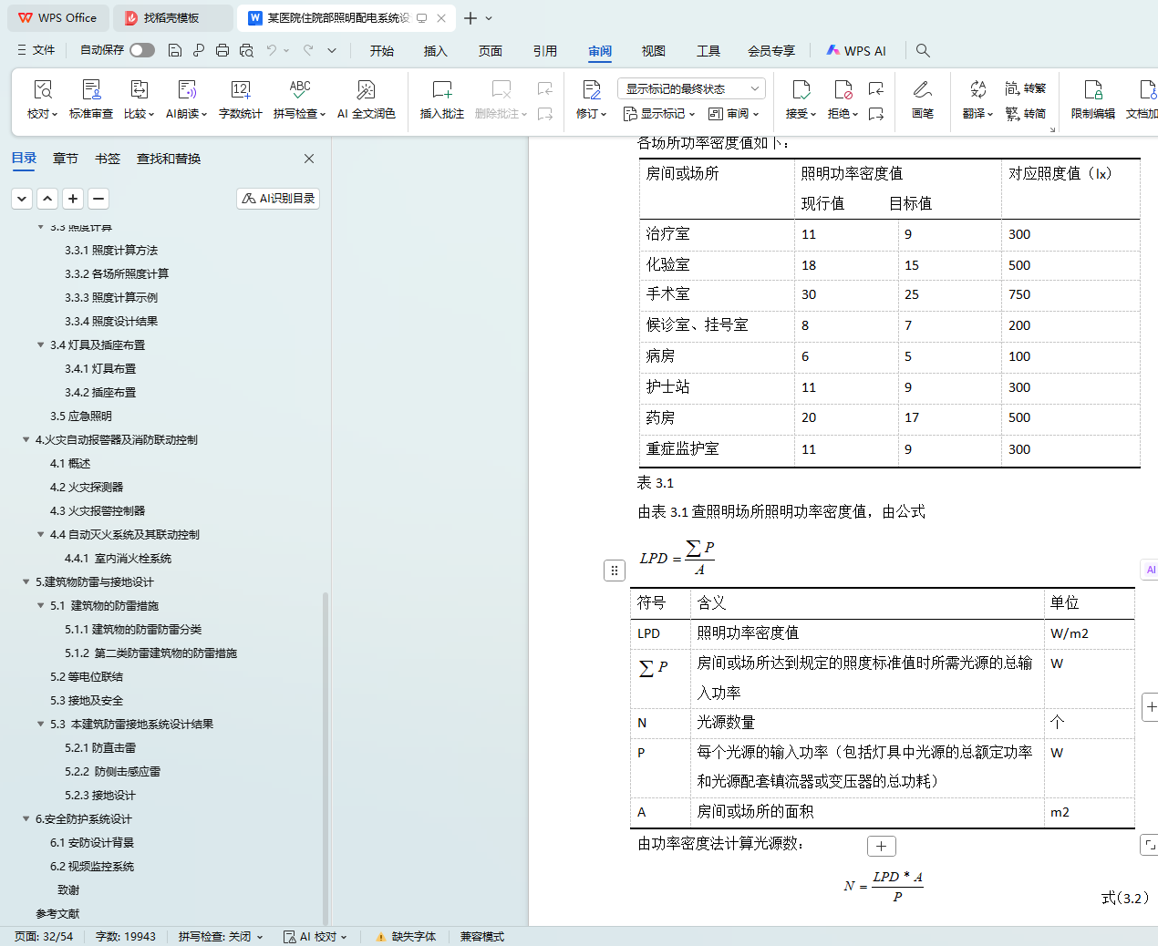Image resolution: width=1158 pixels, height=946 pixels.
Task: Click AI 全文润色 polish icon
Action: (367, 89)
